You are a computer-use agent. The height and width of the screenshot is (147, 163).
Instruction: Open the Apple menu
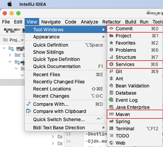pyautogui.click(x=10, y=4)
